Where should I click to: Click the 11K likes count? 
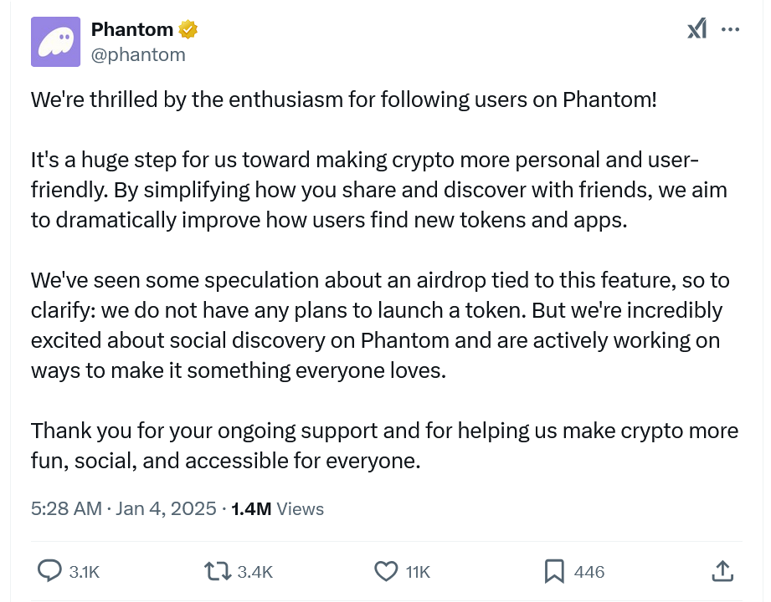click(x=418, y=572)
